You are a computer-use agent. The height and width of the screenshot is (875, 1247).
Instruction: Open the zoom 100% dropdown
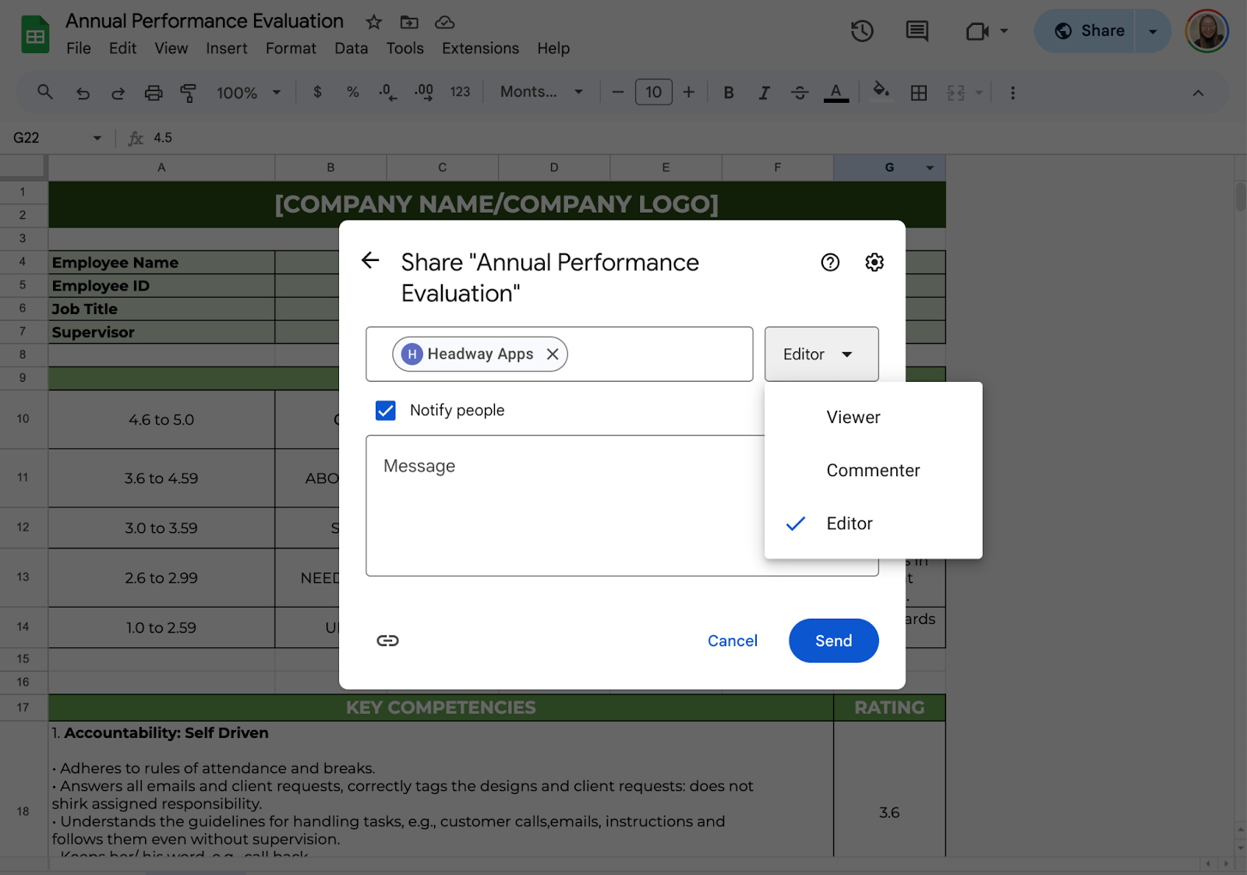249,93
